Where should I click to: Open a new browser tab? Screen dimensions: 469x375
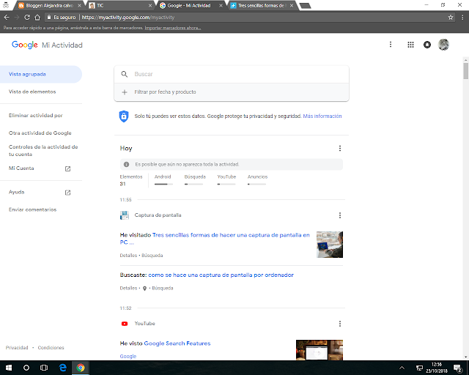pos(305,6)
